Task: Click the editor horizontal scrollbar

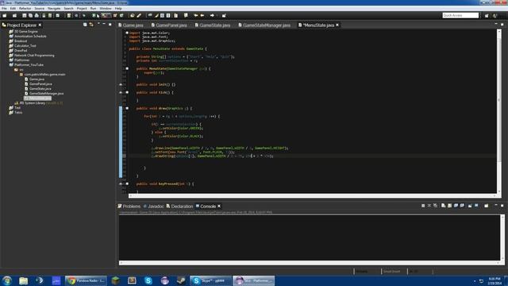Action: point(313,195)
